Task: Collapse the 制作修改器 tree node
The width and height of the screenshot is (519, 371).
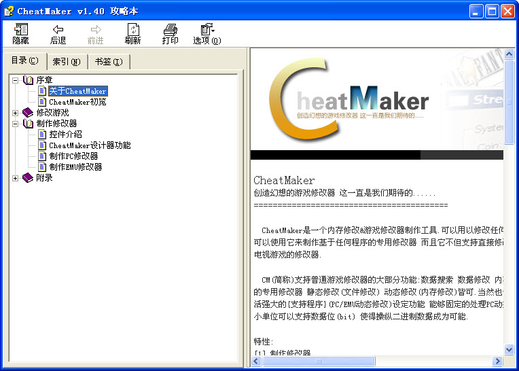Action: click(15, 124)
